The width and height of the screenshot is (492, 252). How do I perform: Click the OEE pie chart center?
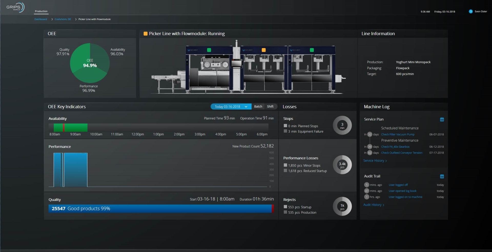click(90, 63)
